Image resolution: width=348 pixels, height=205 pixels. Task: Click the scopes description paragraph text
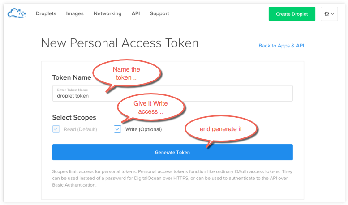tap(172, 177)
